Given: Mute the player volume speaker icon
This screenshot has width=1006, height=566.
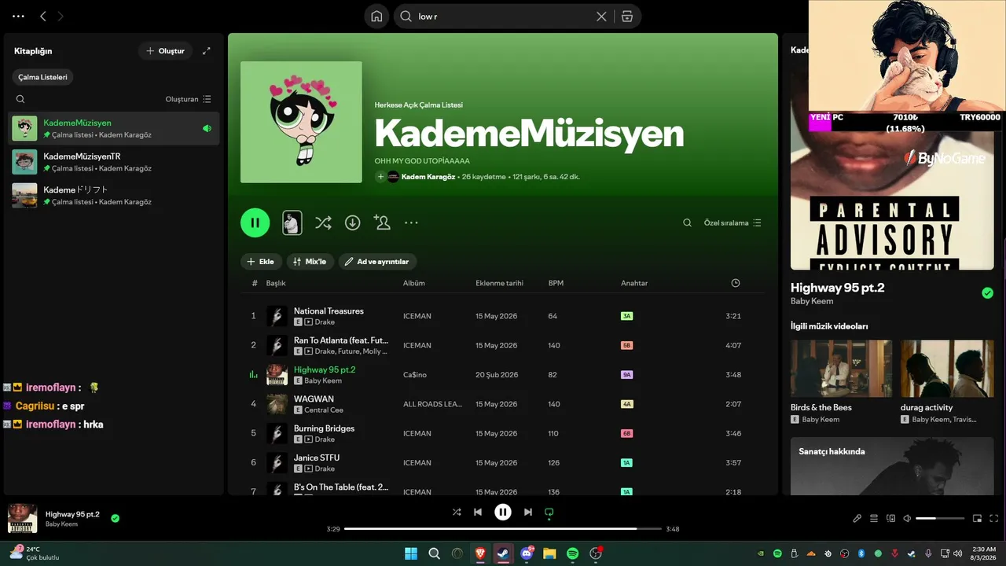Looking at the screenshot, I should tap(907, 519).
